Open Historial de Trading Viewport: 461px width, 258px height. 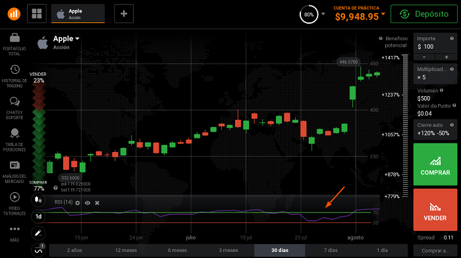click(14, 76)
